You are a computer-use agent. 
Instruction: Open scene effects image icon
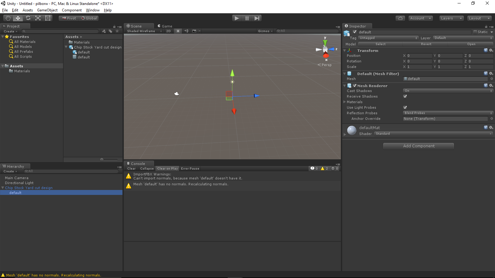tap(194, 31)
